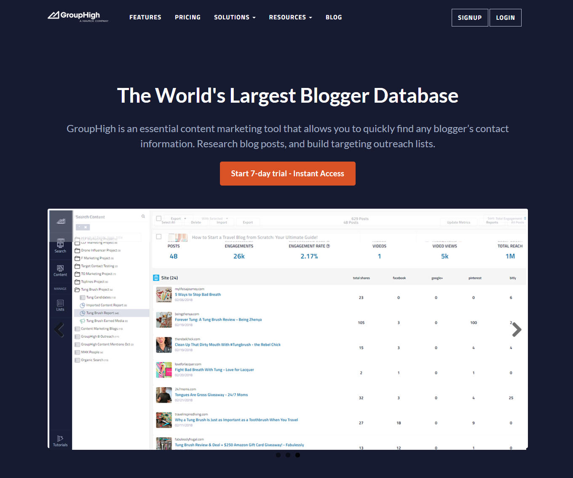The image size is (573, 478).
Task: Tick the Select All checkbox
Action: (159, 218)
